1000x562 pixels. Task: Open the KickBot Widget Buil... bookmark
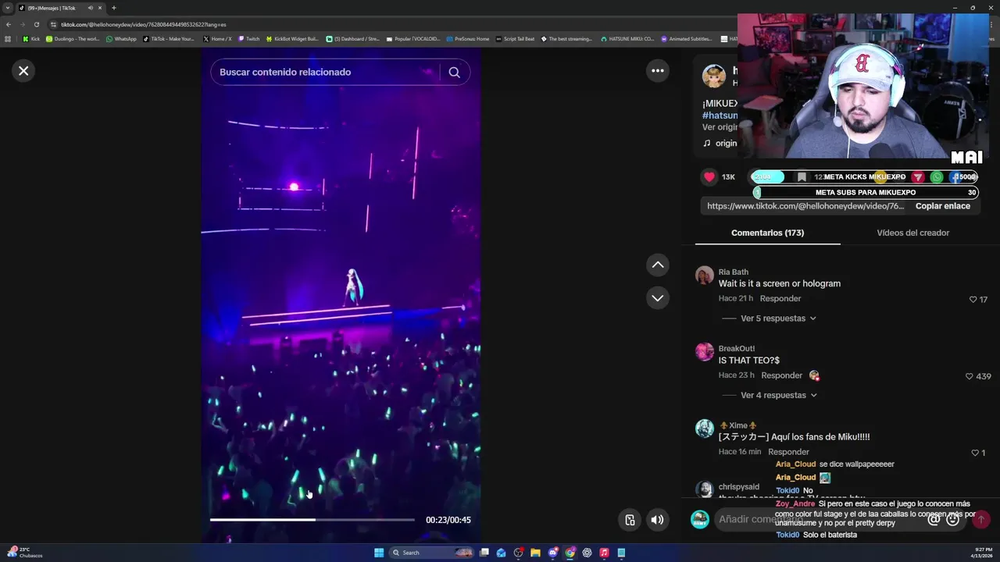(292, 39)
